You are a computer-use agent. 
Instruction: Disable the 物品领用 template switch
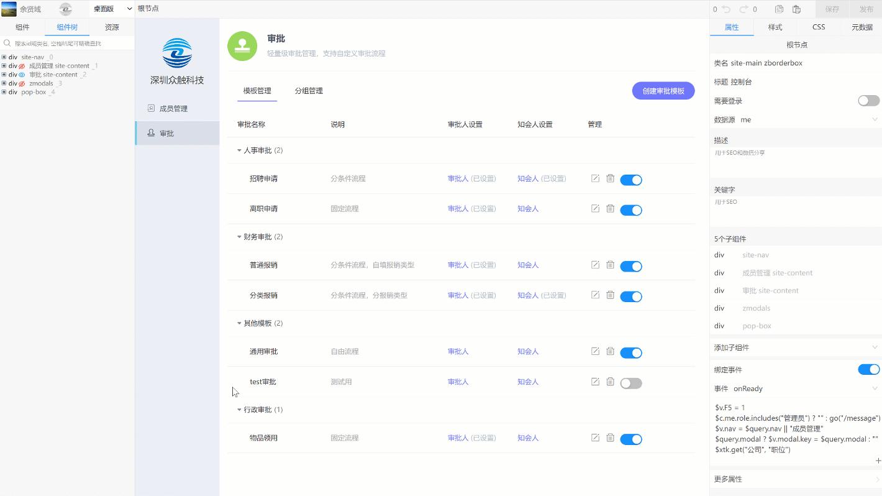631,439
